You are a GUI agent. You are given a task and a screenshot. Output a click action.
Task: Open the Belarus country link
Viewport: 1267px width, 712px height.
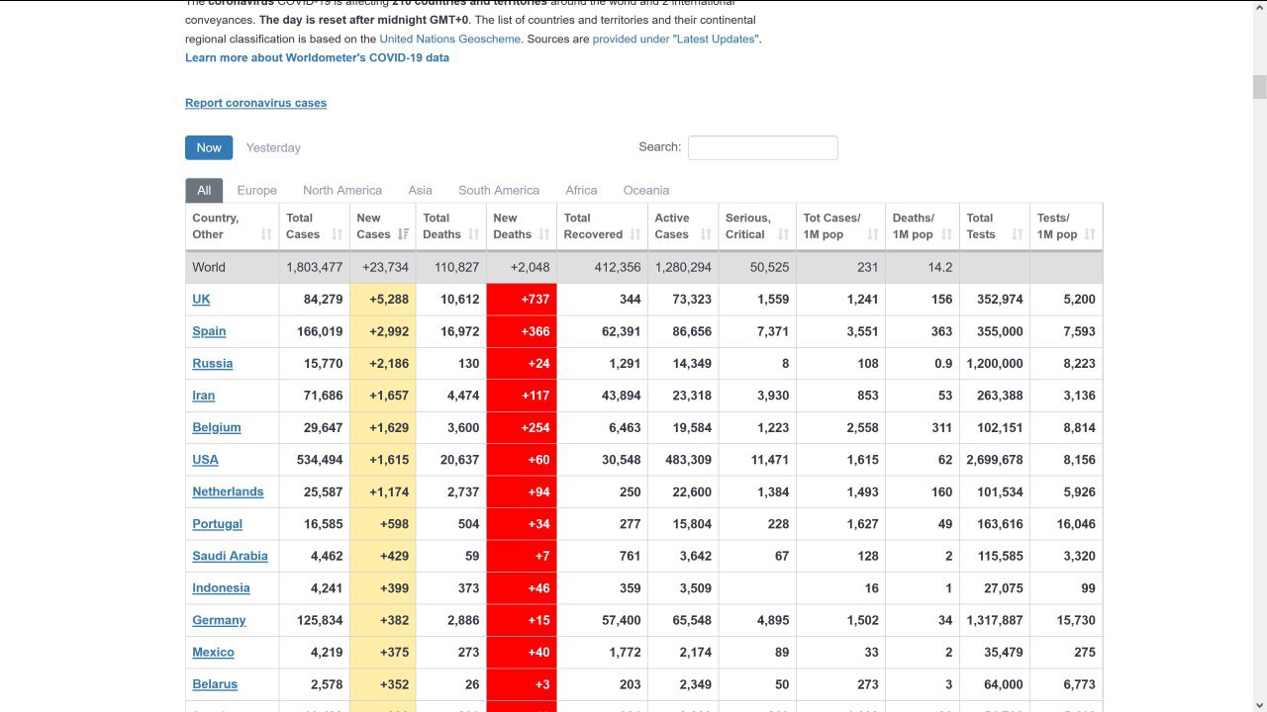[x=215, y=684]
